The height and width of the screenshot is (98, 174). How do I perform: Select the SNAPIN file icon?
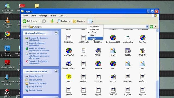pyautogui.click(x=128, y=51)
